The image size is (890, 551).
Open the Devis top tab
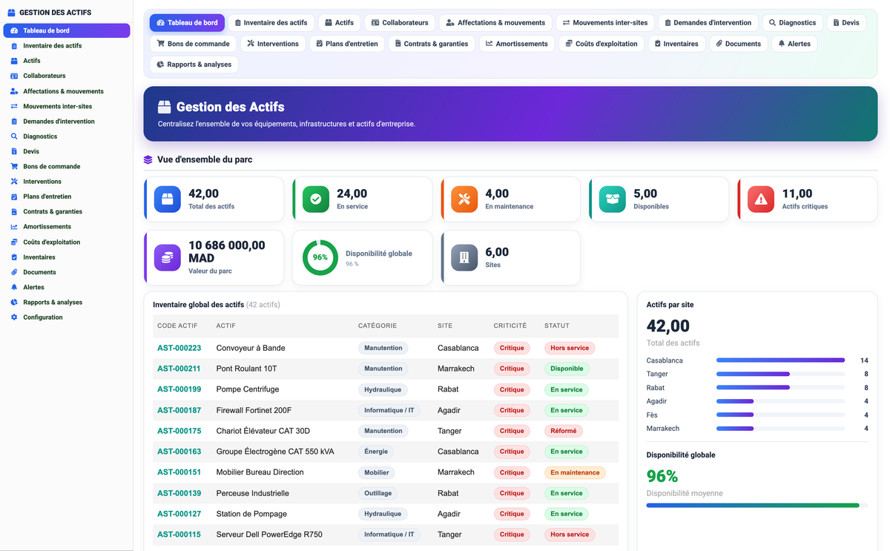click(845, 23)
